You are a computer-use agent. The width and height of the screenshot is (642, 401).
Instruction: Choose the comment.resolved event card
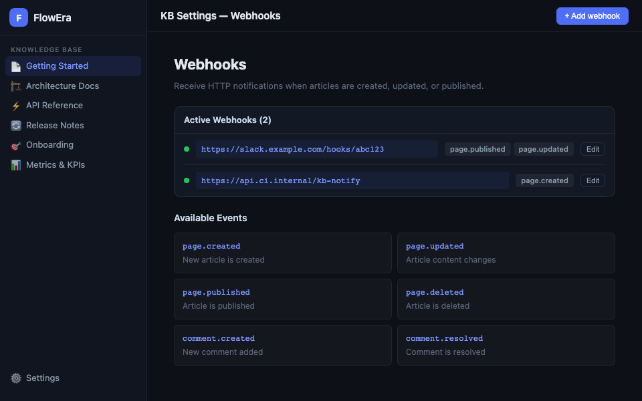click(506, 345)
